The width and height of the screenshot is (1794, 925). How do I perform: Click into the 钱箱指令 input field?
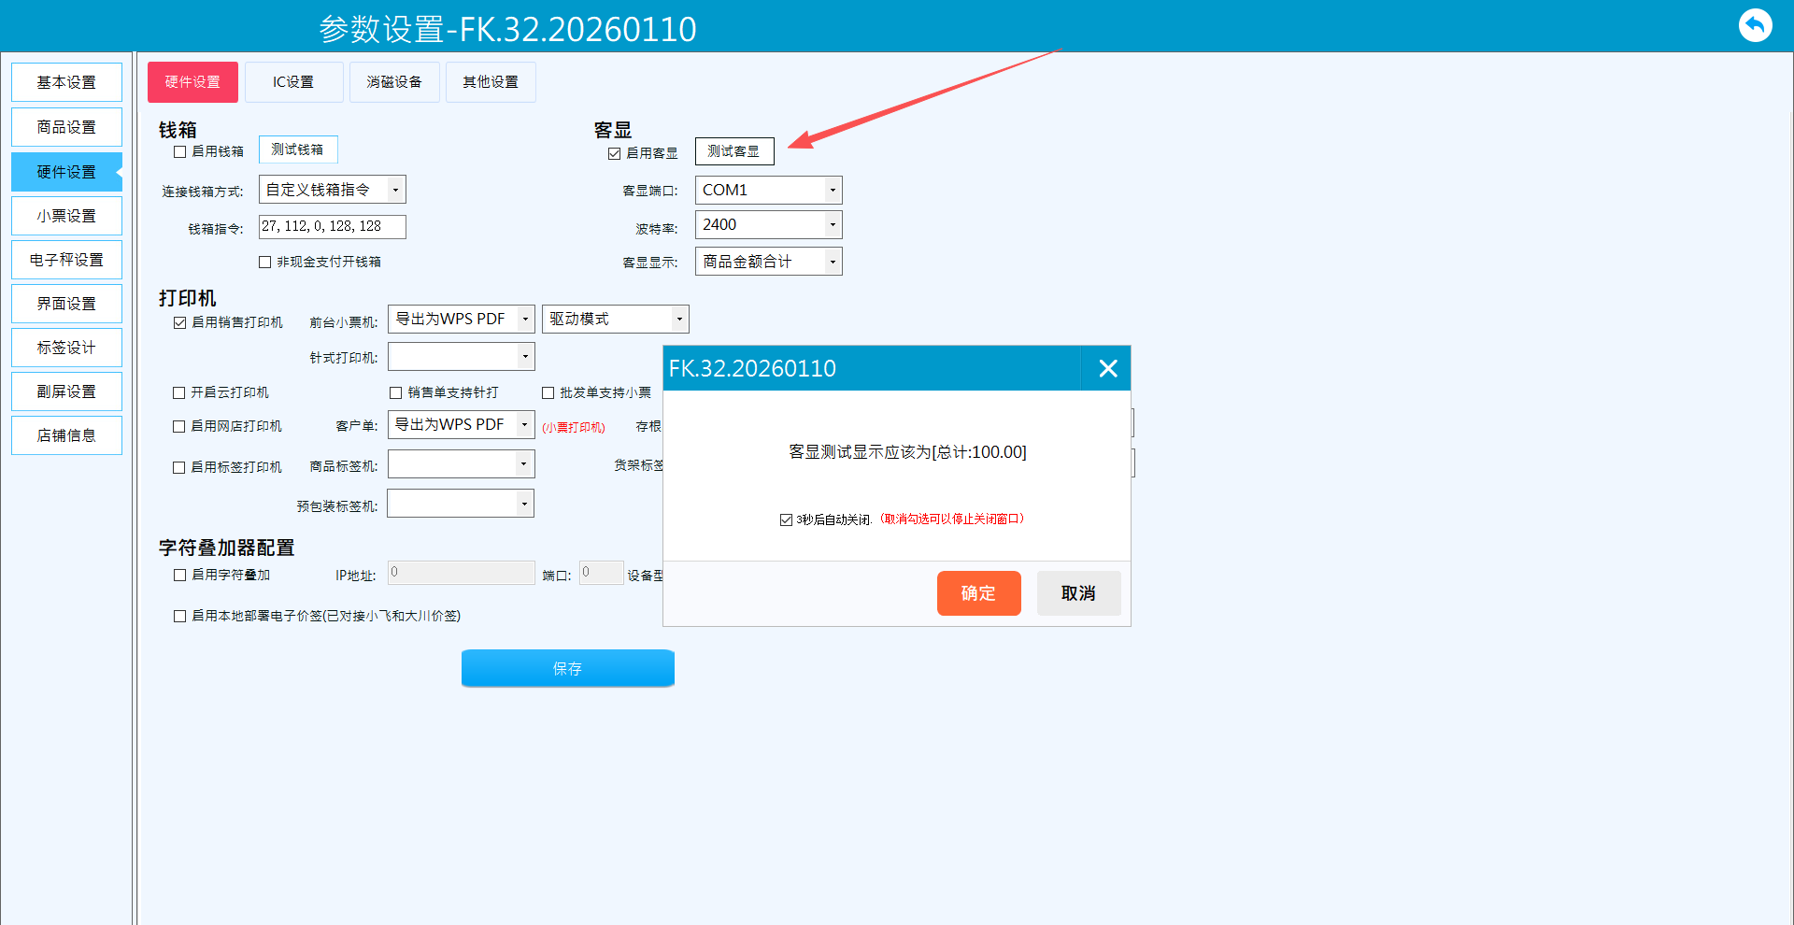click(332, 227)
